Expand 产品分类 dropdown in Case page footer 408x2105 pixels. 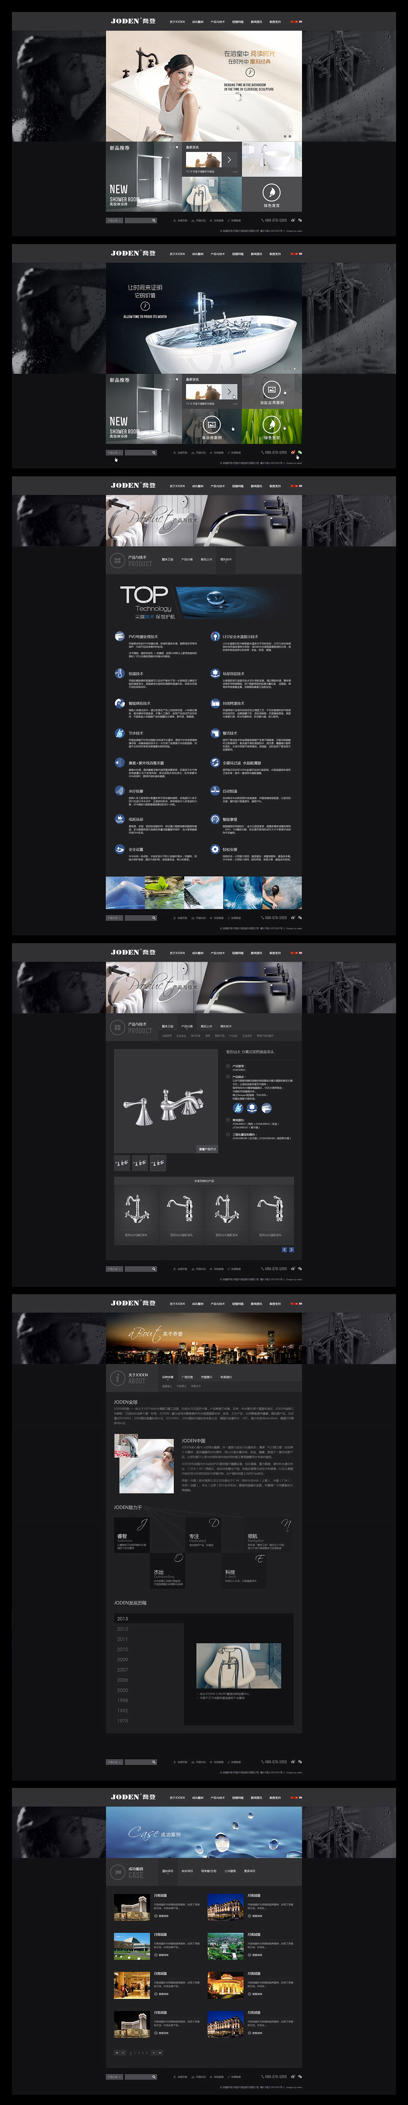[x=114, y=2076]
